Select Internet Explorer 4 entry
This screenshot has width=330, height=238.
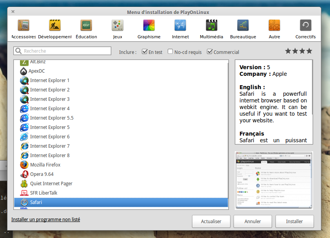121,109
